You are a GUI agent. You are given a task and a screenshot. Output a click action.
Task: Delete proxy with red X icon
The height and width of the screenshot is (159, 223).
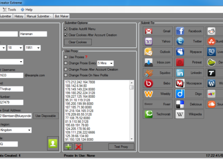78,146
